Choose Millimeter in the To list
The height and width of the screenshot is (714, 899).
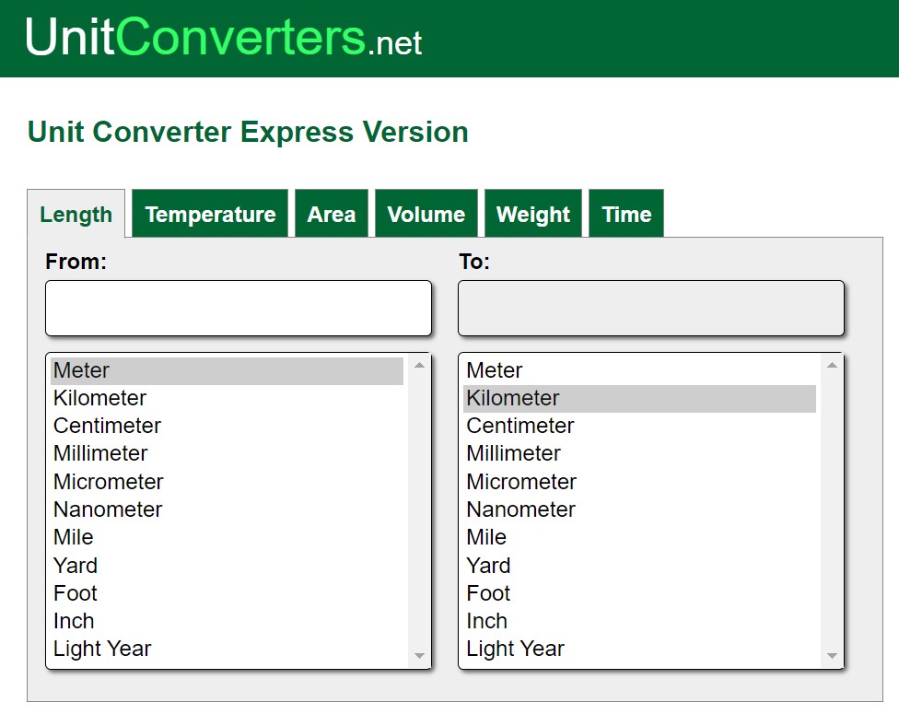coord(640,453)
